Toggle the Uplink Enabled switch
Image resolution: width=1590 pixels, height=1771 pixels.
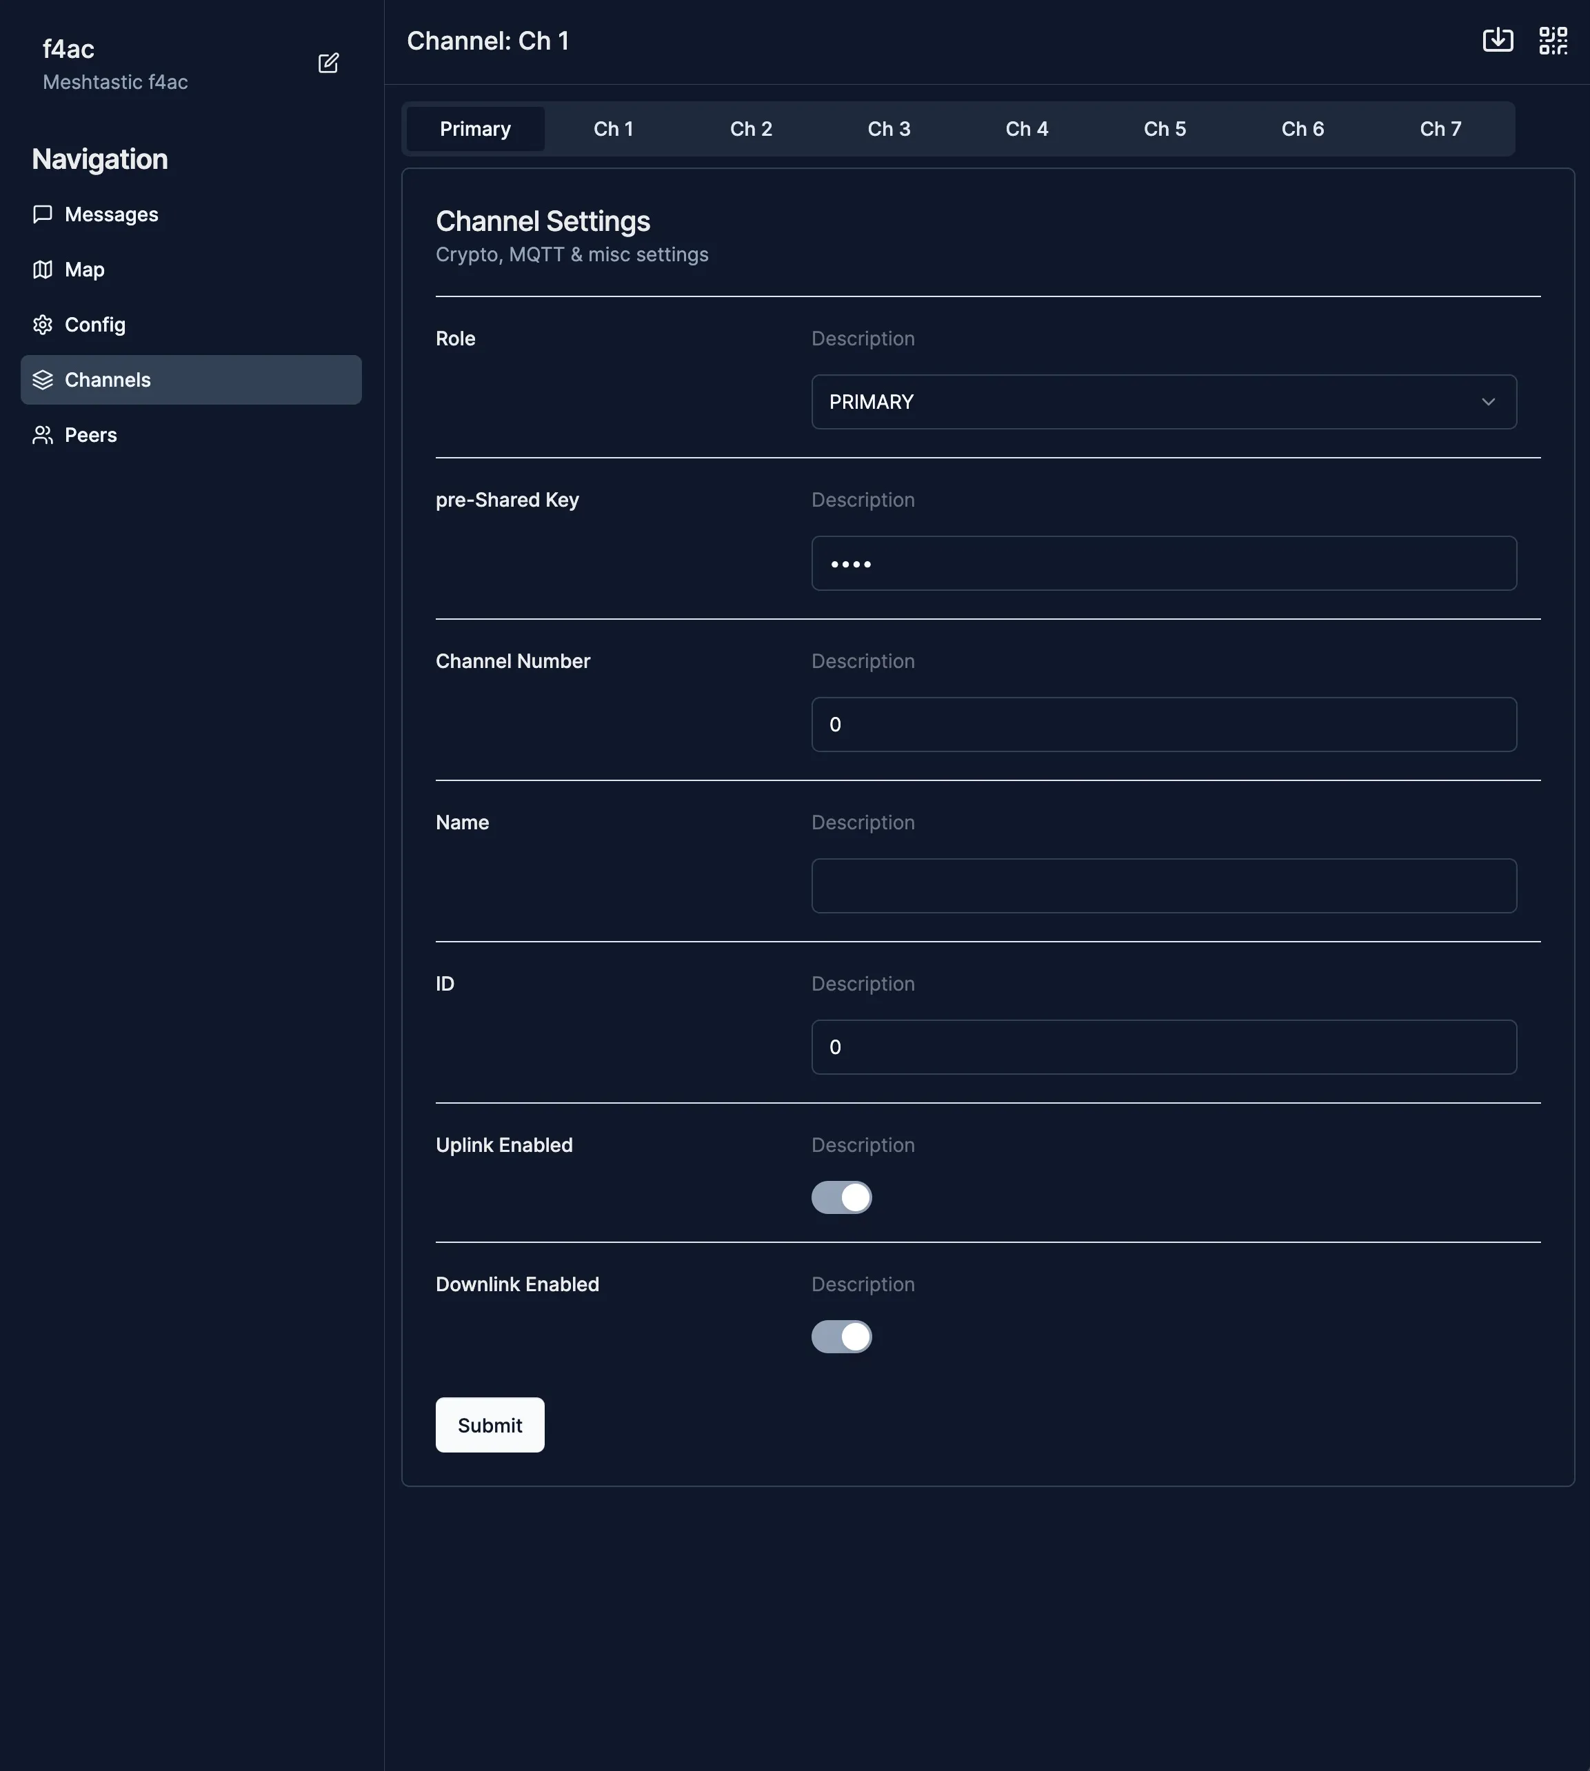(x=841, y=1197)
